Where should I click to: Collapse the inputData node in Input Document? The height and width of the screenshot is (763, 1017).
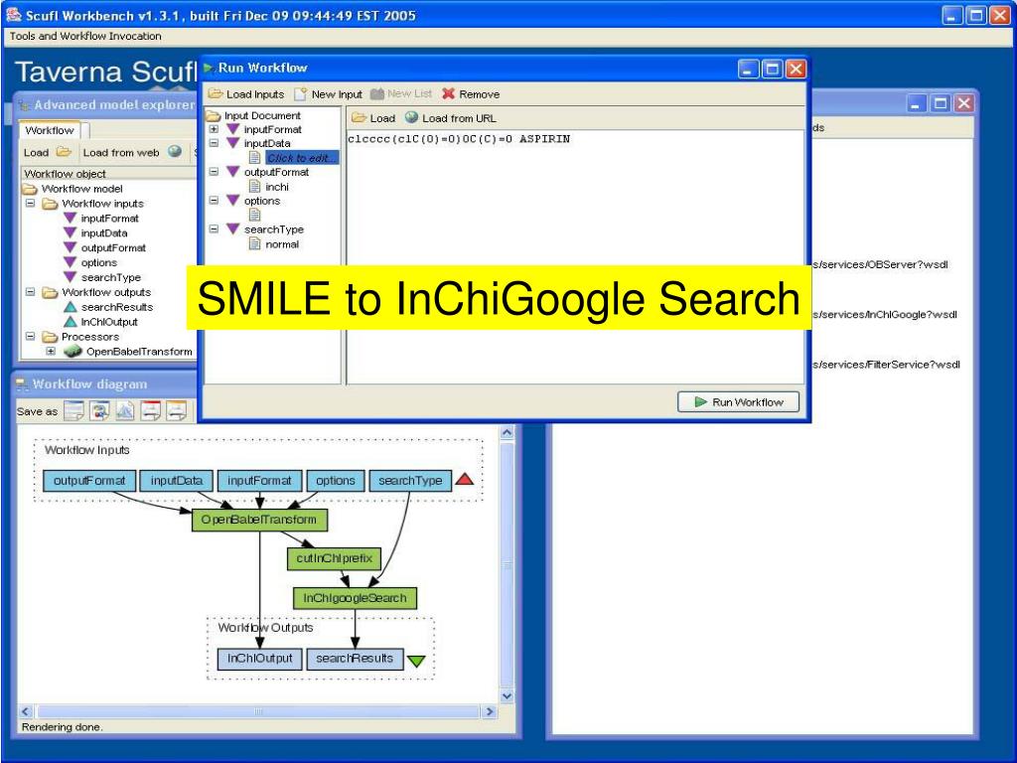point(214,143)
